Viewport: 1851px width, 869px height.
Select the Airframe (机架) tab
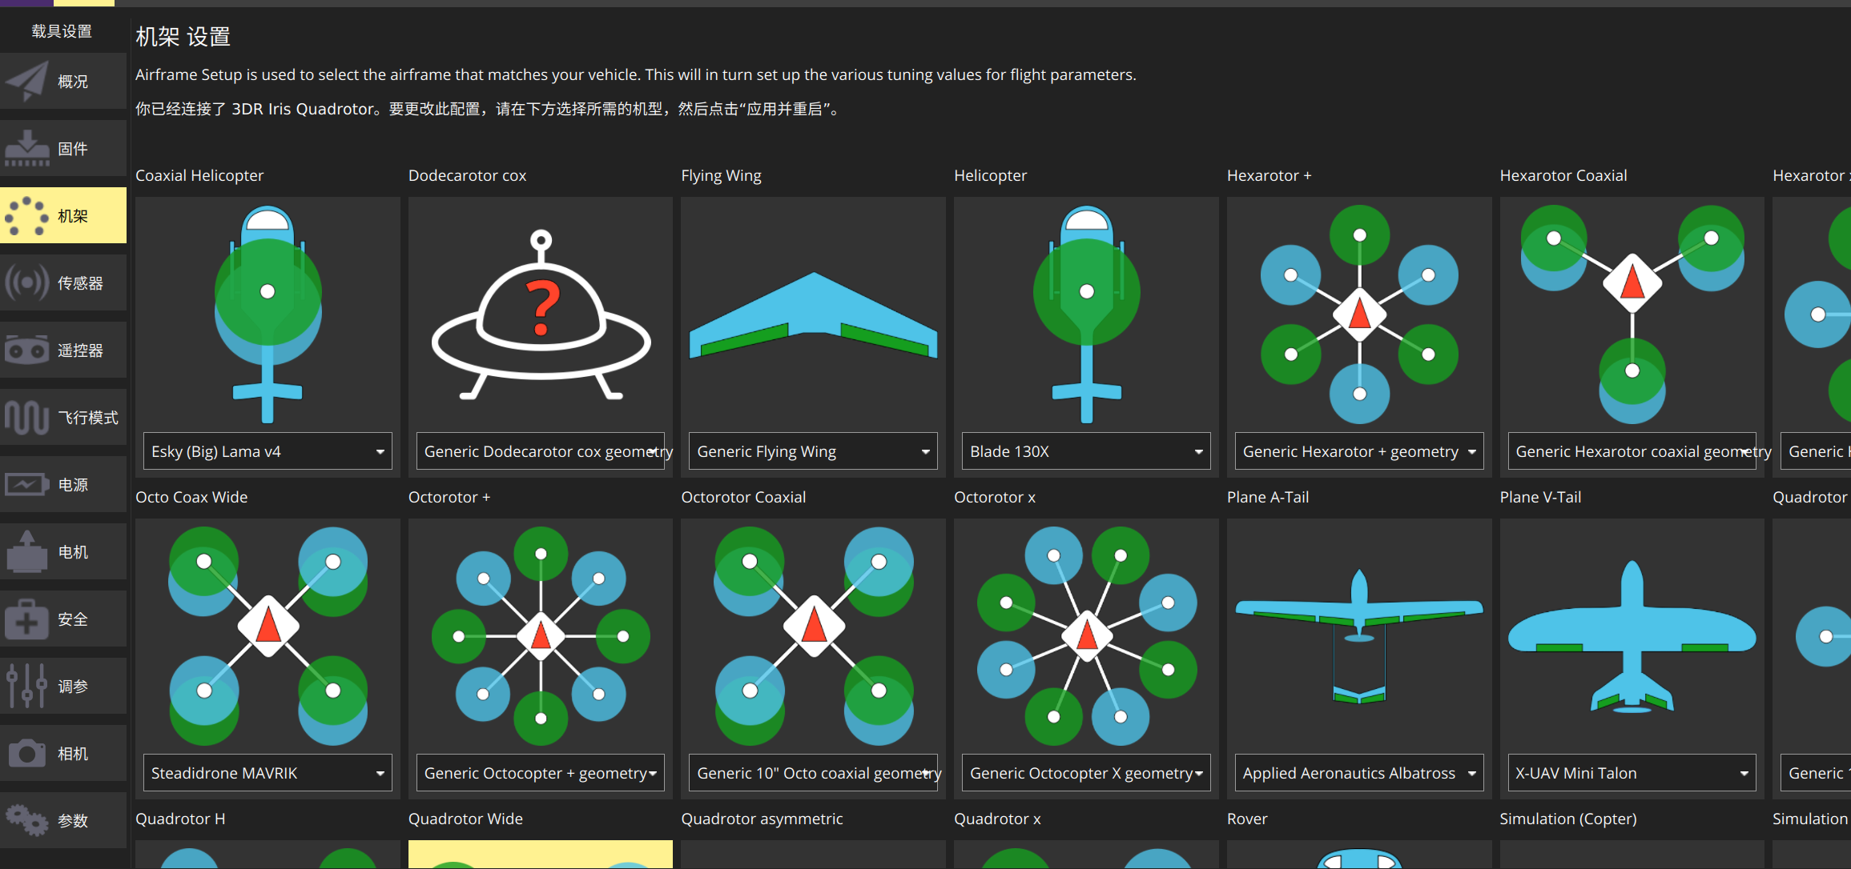tap(63, 216)
